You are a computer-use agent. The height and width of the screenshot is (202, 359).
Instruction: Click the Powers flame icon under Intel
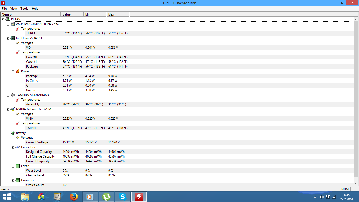[18, 71]
